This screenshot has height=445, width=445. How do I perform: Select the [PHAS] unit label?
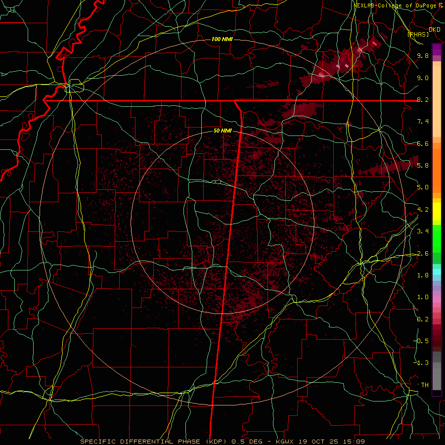pyautogui.click(x=418, y=35)
